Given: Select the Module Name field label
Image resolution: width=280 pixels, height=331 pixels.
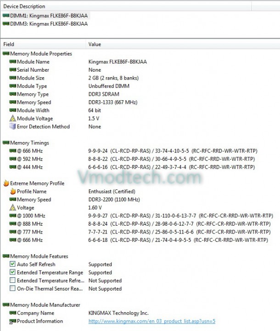Looking at the screenshot, I should [34, 62].
